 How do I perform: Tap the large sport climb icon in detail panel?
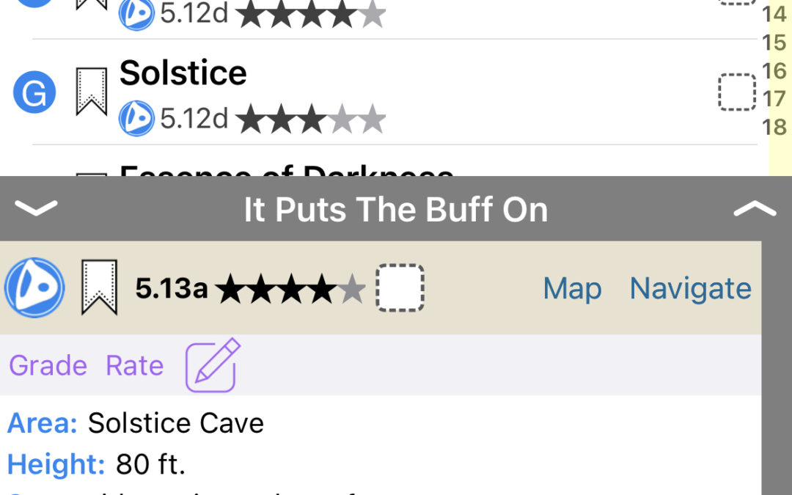34,287
